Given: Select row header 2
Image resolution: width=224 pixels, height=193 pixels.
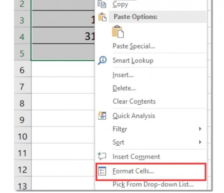Looking at the screenshot, I should [23, 5].
